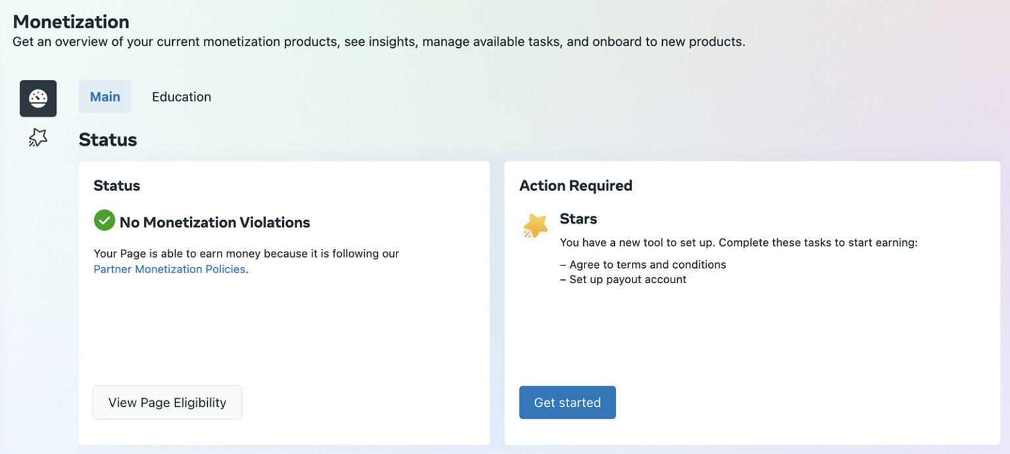
Task: Click the Set up payout account task item
Action: (623, 279)
